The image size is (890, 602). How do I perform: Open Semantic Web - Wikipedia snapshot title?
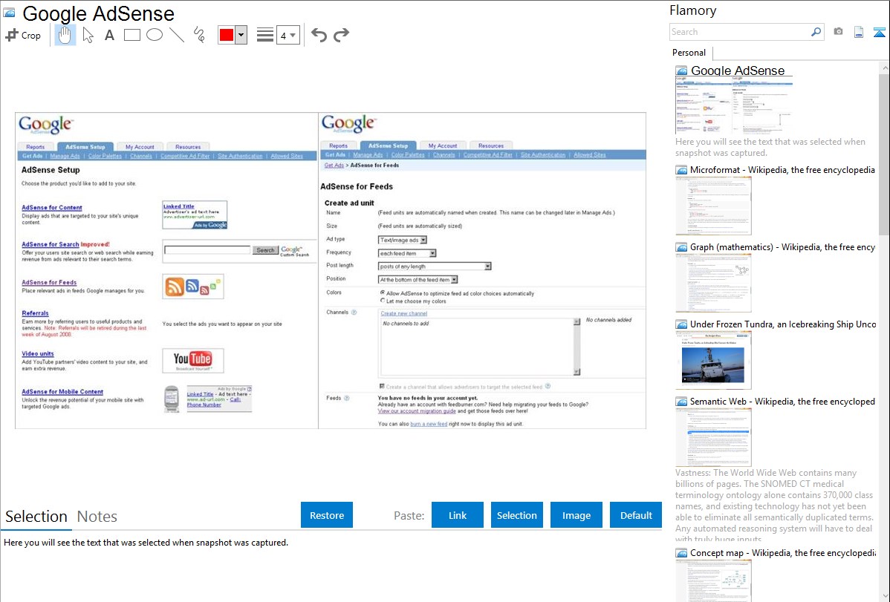(783, 401)
